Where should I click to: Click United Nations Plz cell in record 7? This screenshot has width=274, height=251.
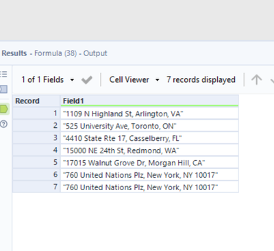(149, 187)
